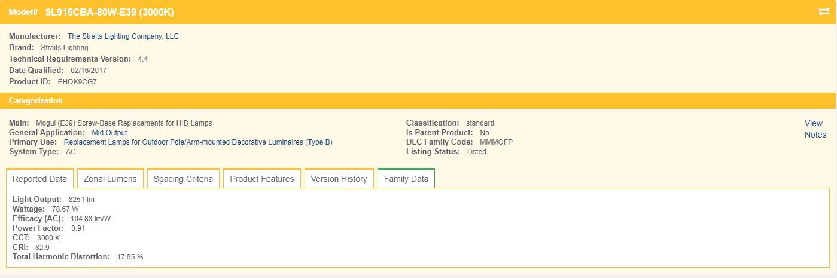Click the Classification value standard

(x=480, y=123)
